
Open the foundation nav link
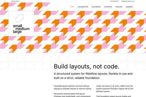96,7
